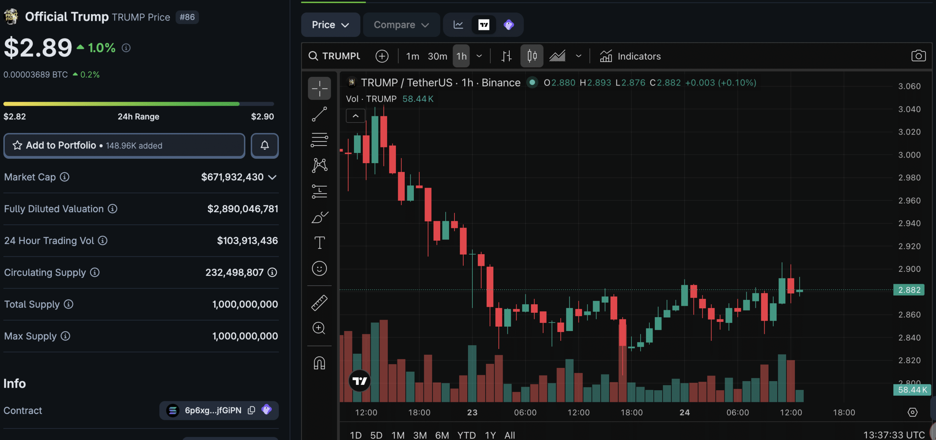Copy the contract address
The width and height of the screenshot is (936, 440).
click(251, 410)
